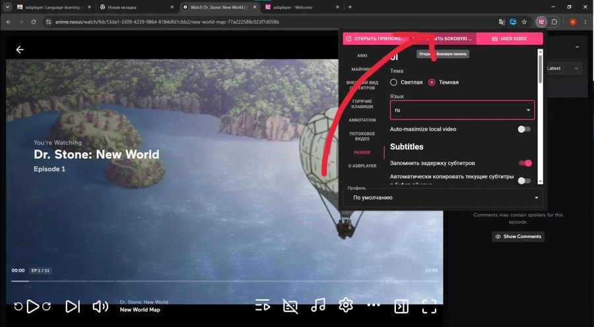Click the site info icon by URL
Viewport: 594px width, 327px height.
coord(48,22)
